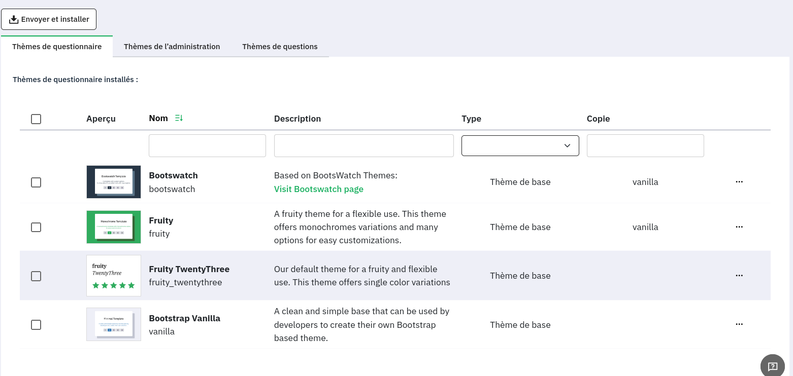Viewport: 793px width, 376px height.
Task: Open the three-dot menu for Fruity
Action: coord(739,227)
